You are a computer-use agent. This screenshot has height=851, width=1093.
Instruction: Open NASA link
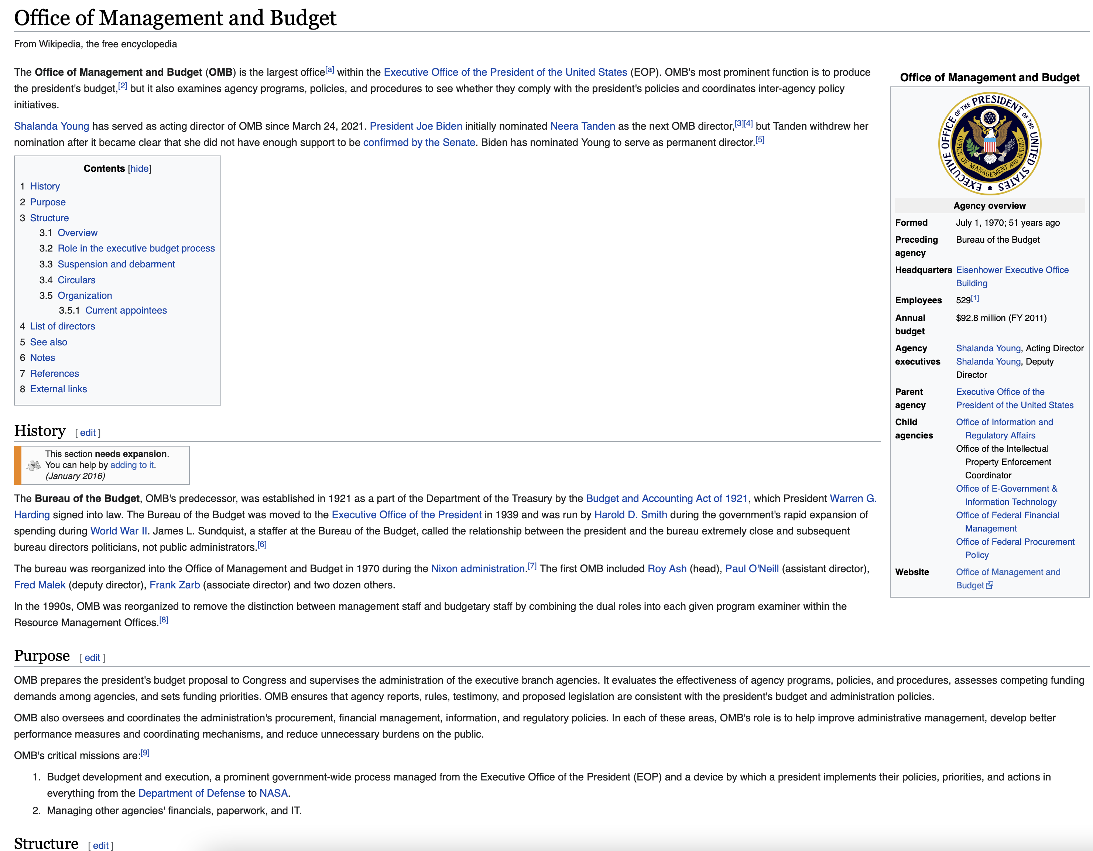tap(273, 793)
